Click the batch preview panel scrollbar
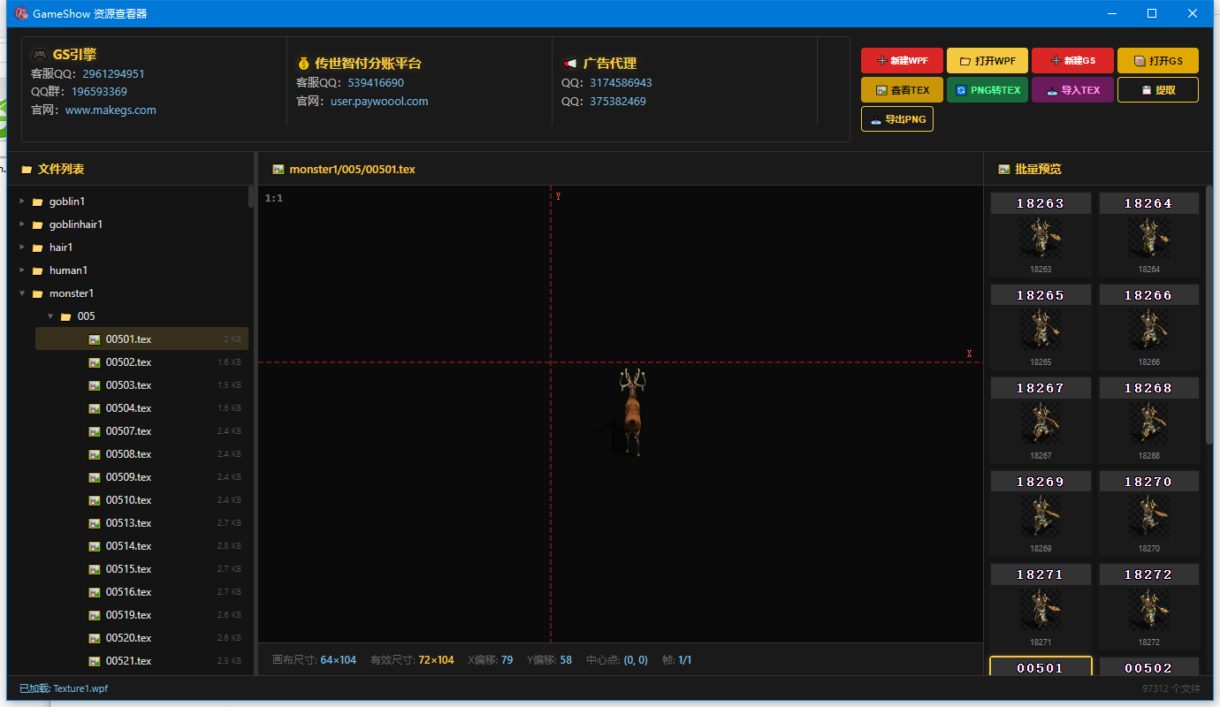Screen dimensions: 1220x707 click(x=1209, y=315)
